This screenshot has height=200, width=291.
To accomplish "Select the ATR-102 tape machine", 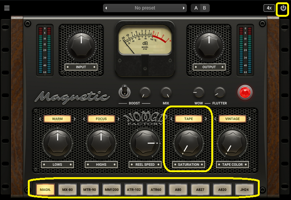I will click(x=134, y=190).
